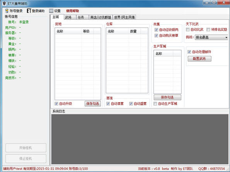230x172 pixels.
Task: Minimize the ET大皇帝辅助 window
Action: click(207, 2)
